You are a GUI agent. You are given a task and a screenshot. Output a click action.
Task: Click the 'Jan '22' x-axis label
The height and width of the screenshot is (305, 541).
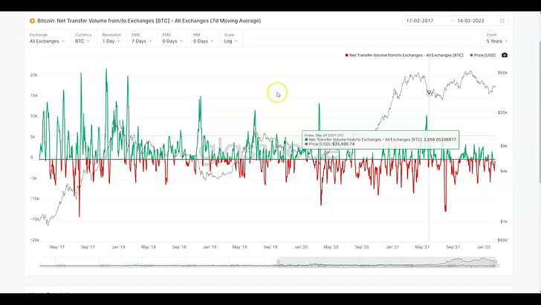pos(483,247)
